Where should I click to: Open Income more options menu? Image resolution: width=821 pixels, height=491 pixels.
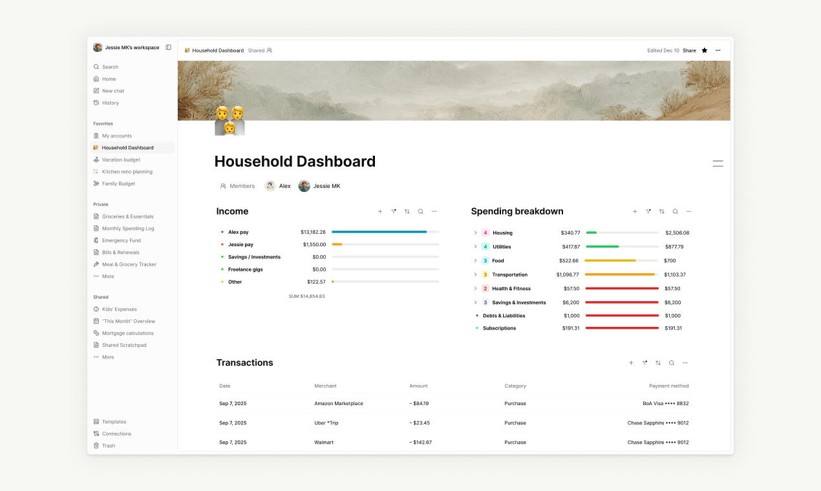[434, 211]
